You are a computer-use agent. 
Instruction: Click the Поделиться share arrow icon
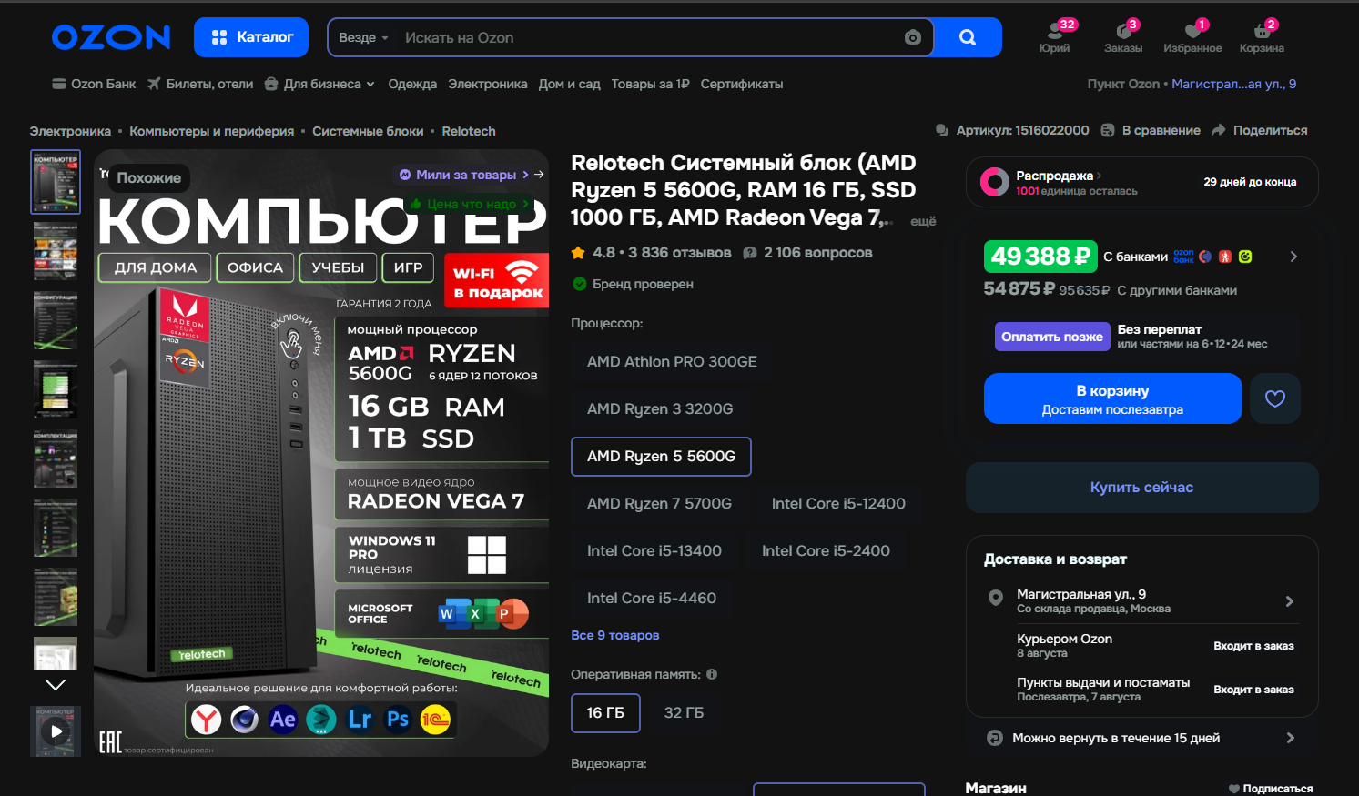point(1219,130)
